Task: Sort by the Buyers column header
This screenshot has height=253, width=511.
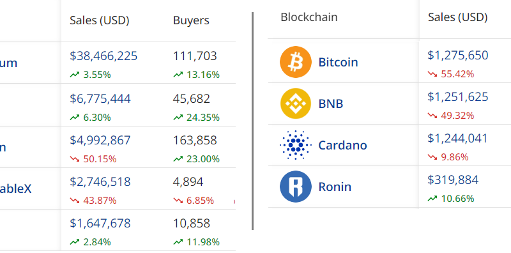Action: coord(191,20)
